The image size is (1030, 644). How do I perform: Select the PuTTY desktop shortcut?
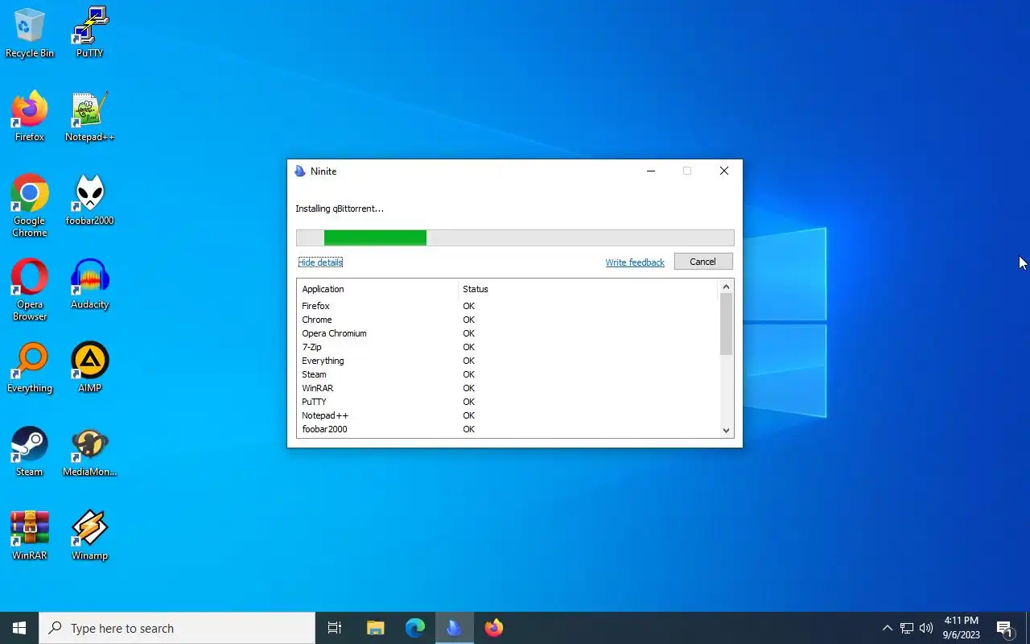tap(89, 33)
